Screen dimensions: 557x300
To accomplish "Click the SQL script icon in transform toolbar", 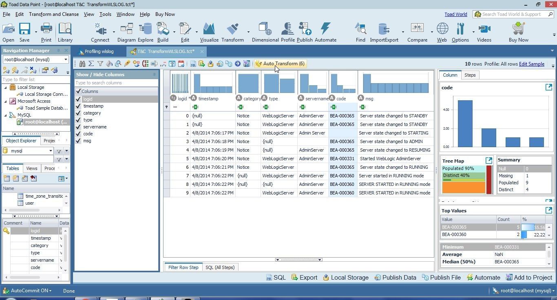I will click(193, 64).
